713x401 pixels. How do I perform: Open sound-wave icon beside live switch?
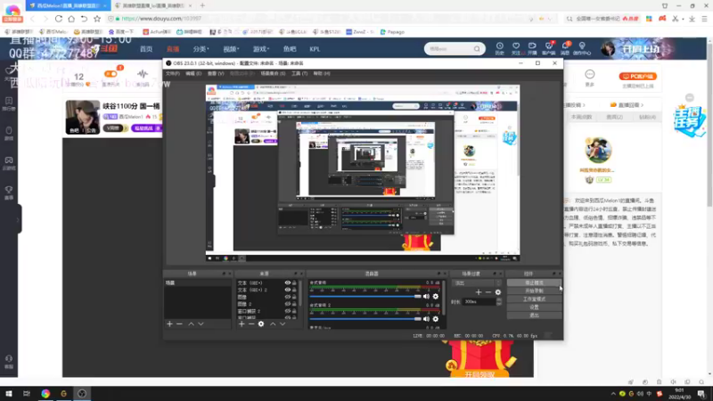pos(143,74)
